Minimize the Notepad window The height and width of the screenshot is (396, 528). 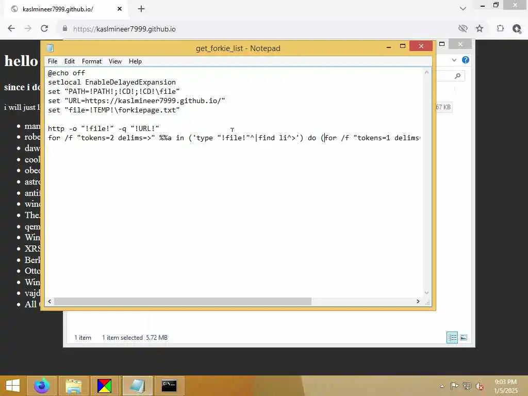[389, 47]
